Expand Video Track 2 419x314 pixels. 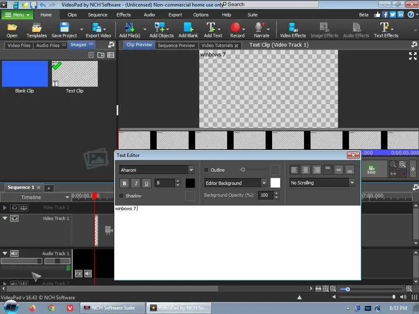5,207
